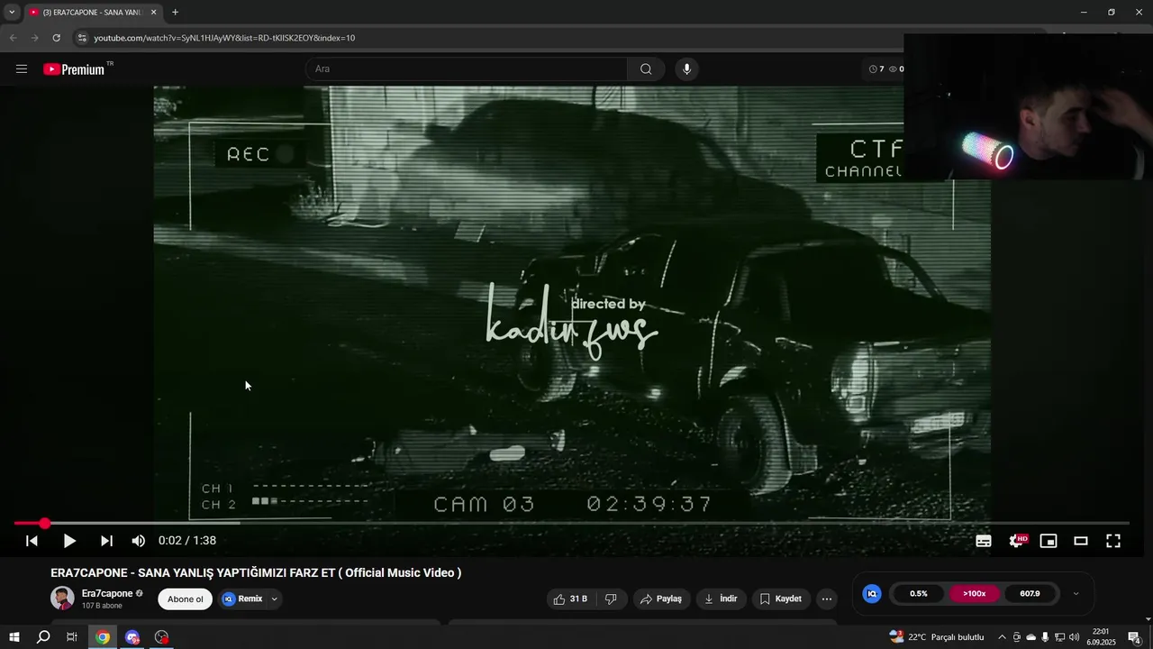Dislike the video with thumbs-down
1153x649 pixels.
tap(611, 599)
